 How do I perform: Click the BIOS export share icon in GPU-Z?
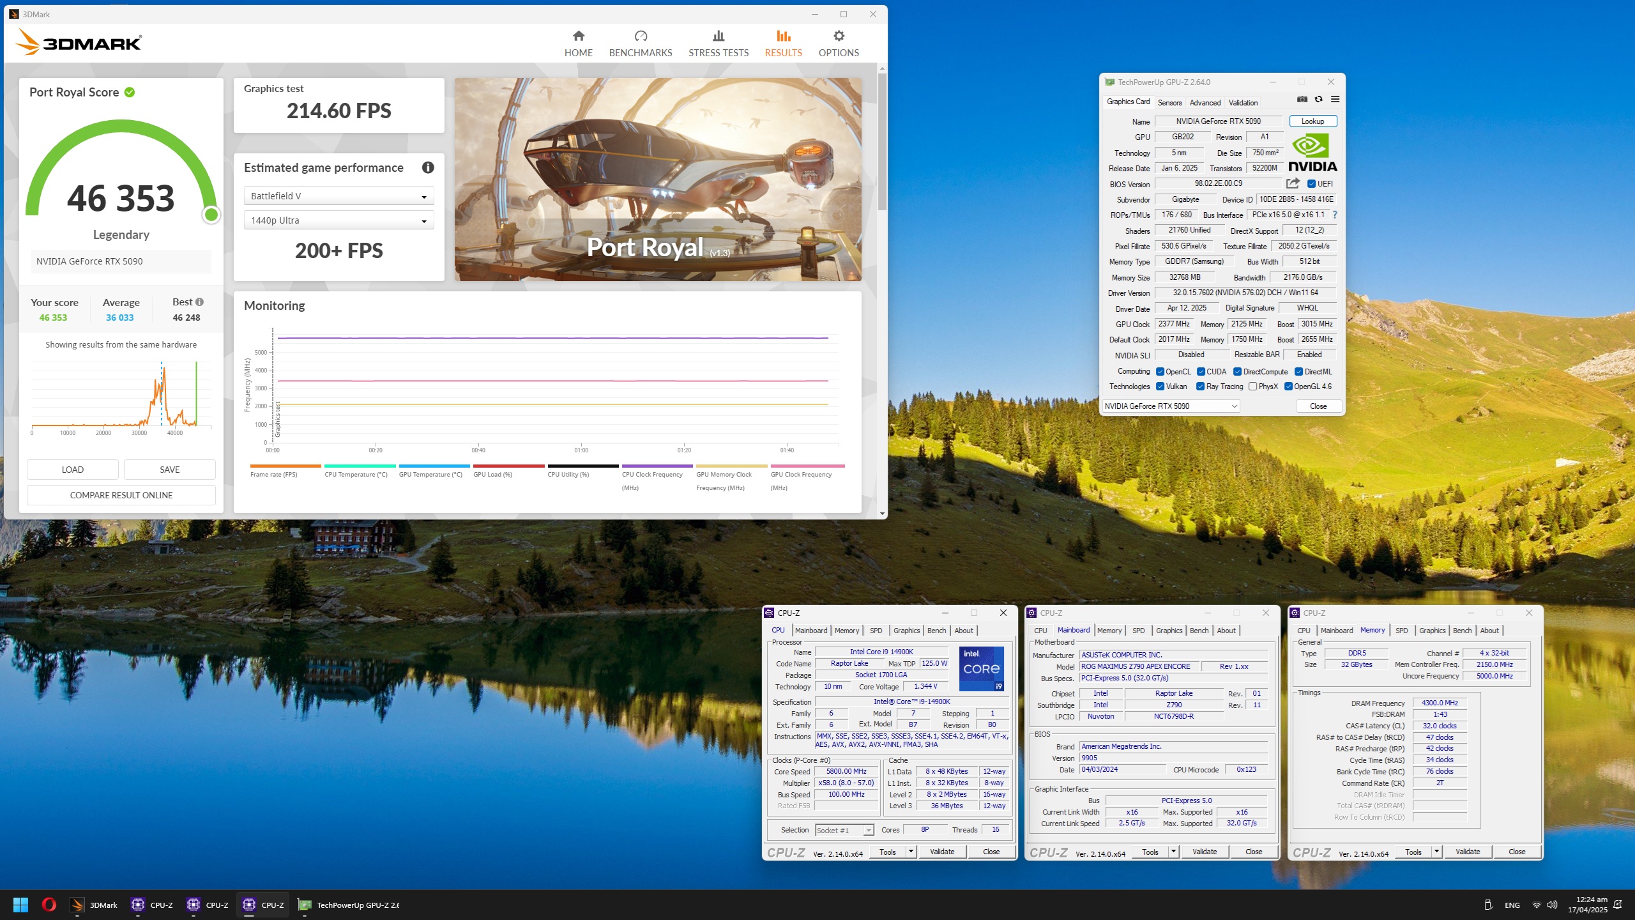pos(1293,183)
